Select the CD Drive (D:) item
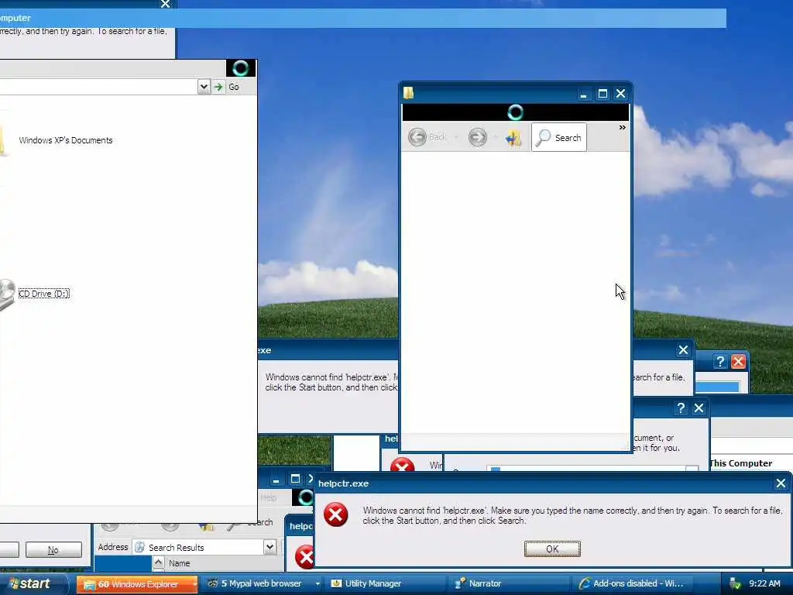Viewport: 793px width, 595px height. pos(44,294)
